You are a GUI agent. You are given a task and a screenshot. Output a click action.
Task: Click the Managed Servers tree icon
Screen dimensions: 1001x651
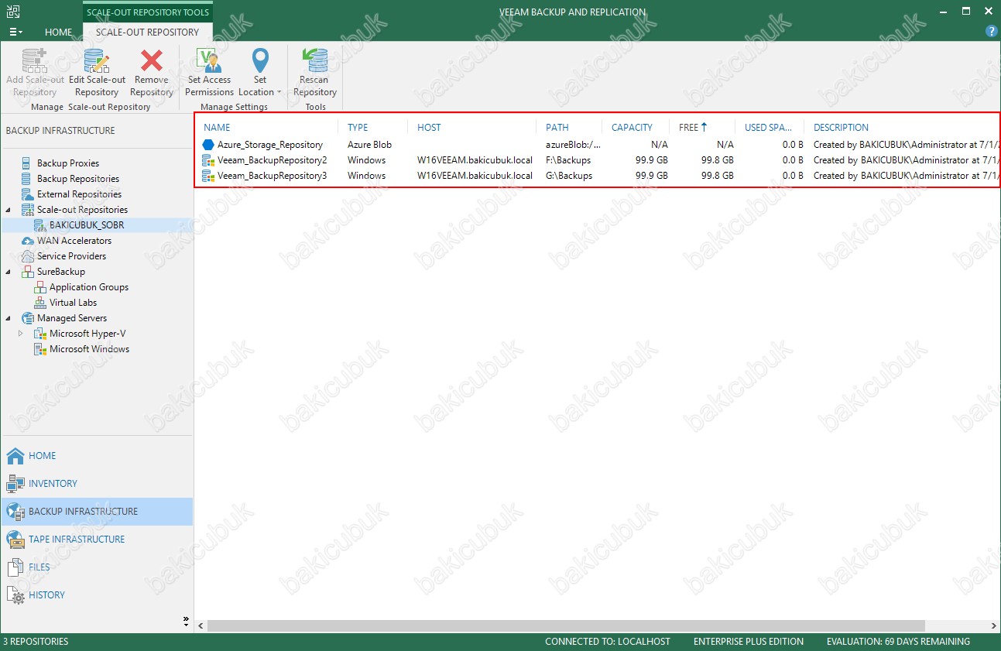27,318
